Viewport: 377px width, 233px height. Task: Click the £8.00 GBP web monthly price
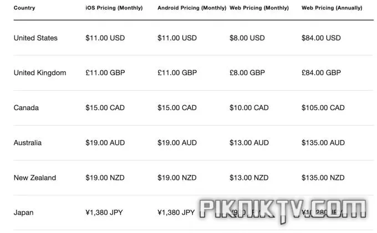click(247, 73)
